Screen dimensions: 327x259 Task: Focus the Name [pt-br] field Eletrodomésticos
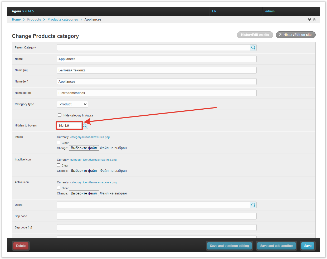pyautogui.click(x=157, y=93)
